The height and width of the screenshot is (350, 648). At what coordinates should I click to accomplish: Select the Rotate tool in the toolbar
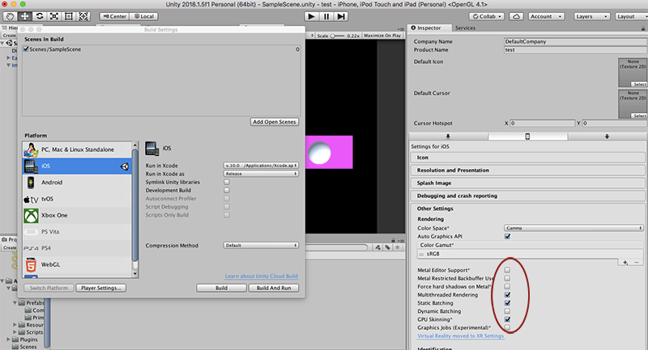[39, 16]
